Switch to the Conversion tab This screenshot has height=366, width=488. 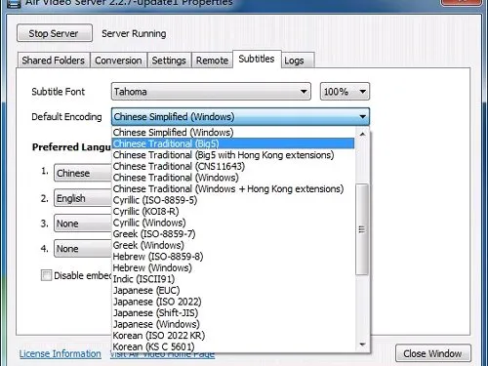[x=118, y=61]
